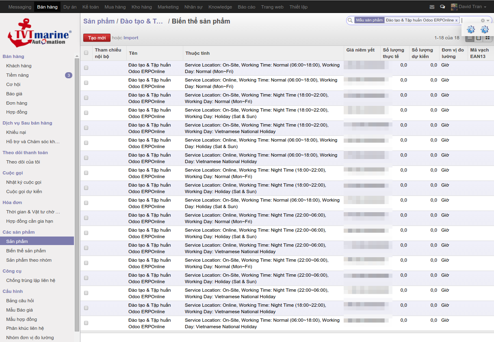
Task: Click David Tran's avatar picture
Action: click(x=454, y=7)
